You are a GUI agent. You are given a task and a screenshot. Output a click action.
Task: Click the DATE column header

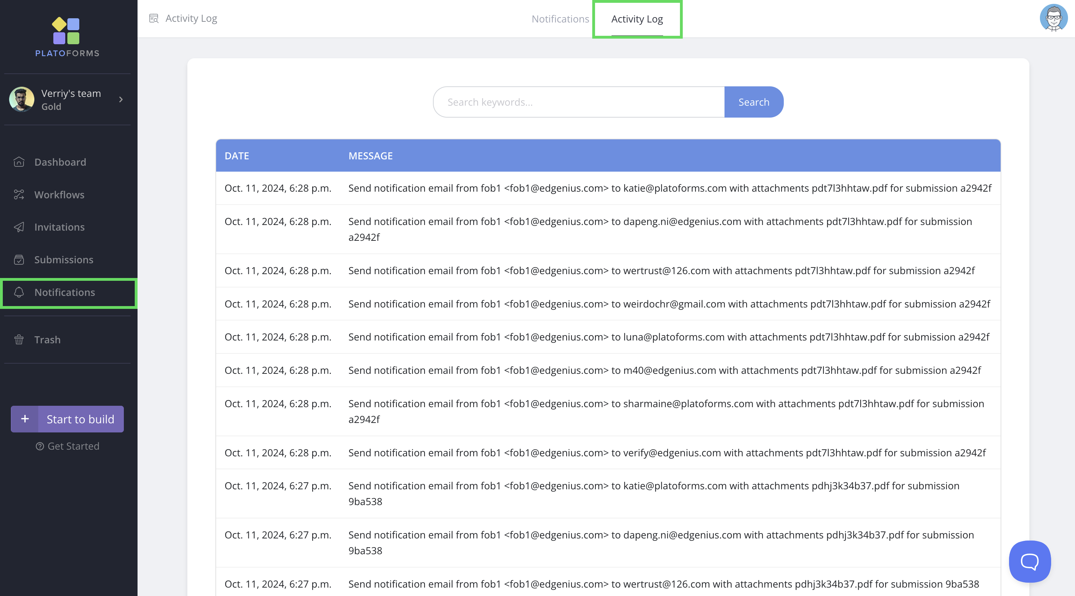236,156
